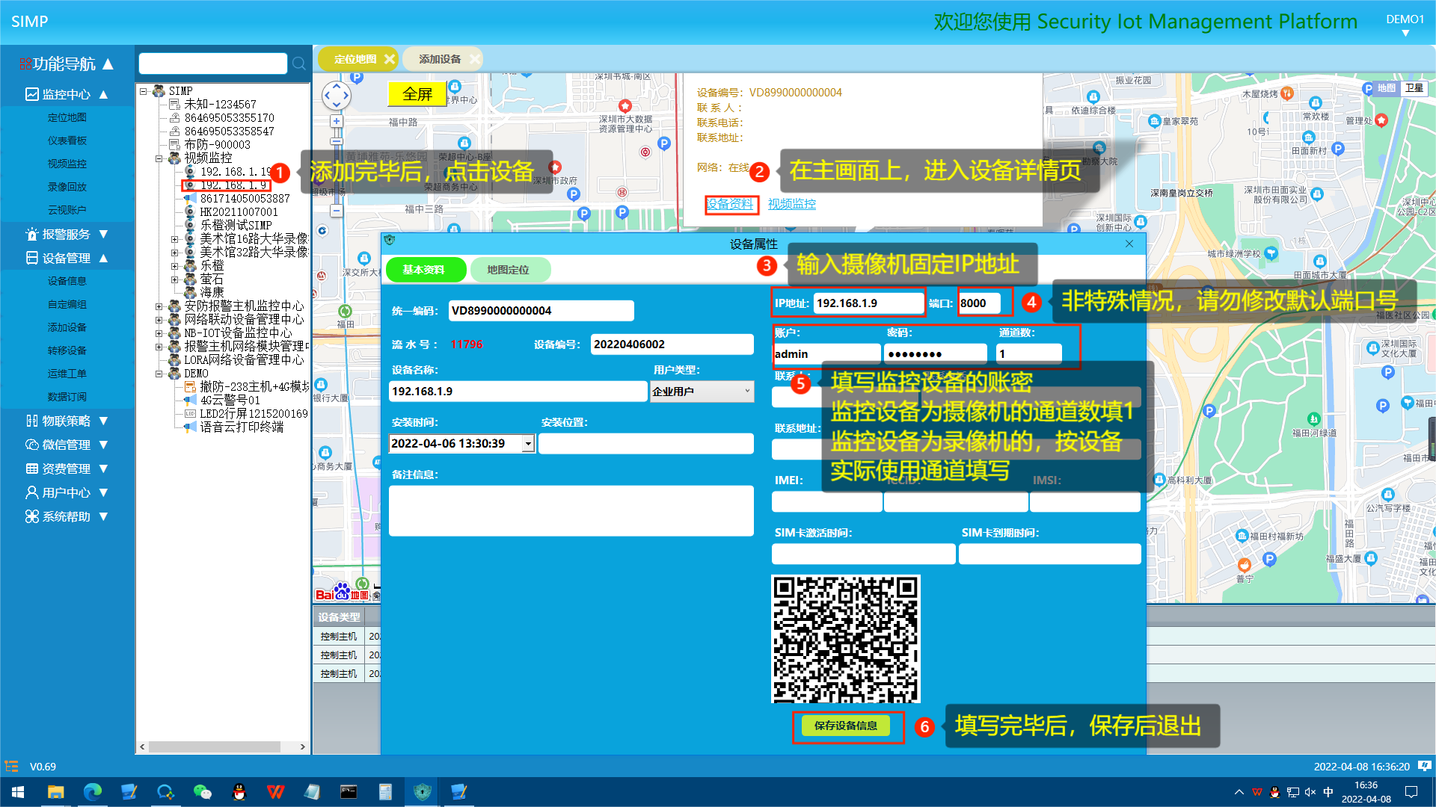The image size is (1436, 807).
Task: Click the 备注信息 text area
Action: [x=571, y=511]
